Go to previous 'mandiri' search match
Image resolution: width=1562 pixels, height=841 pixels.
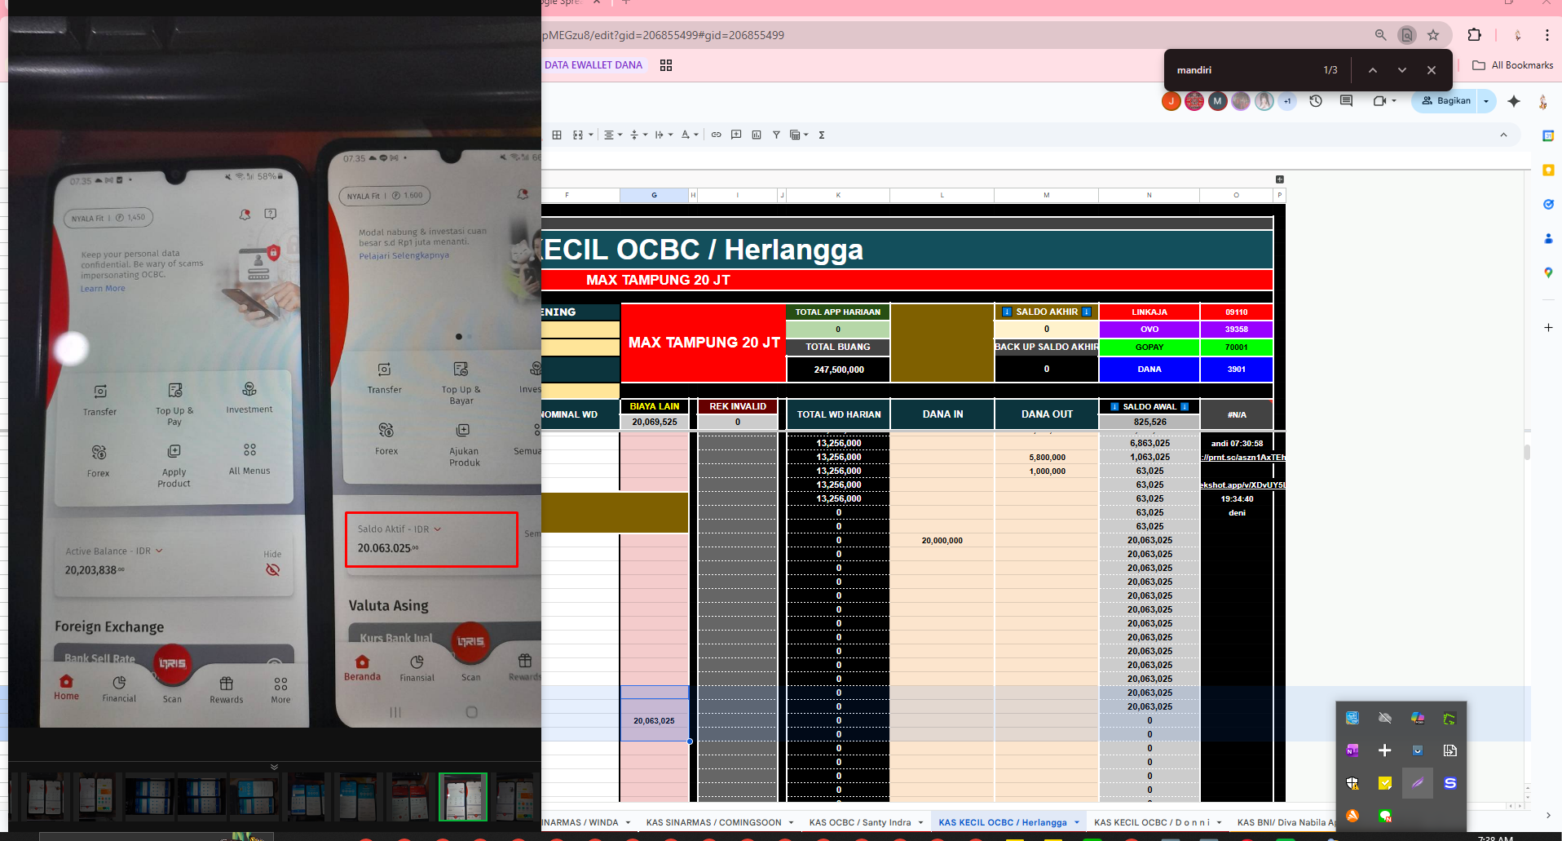(1373, 70)
